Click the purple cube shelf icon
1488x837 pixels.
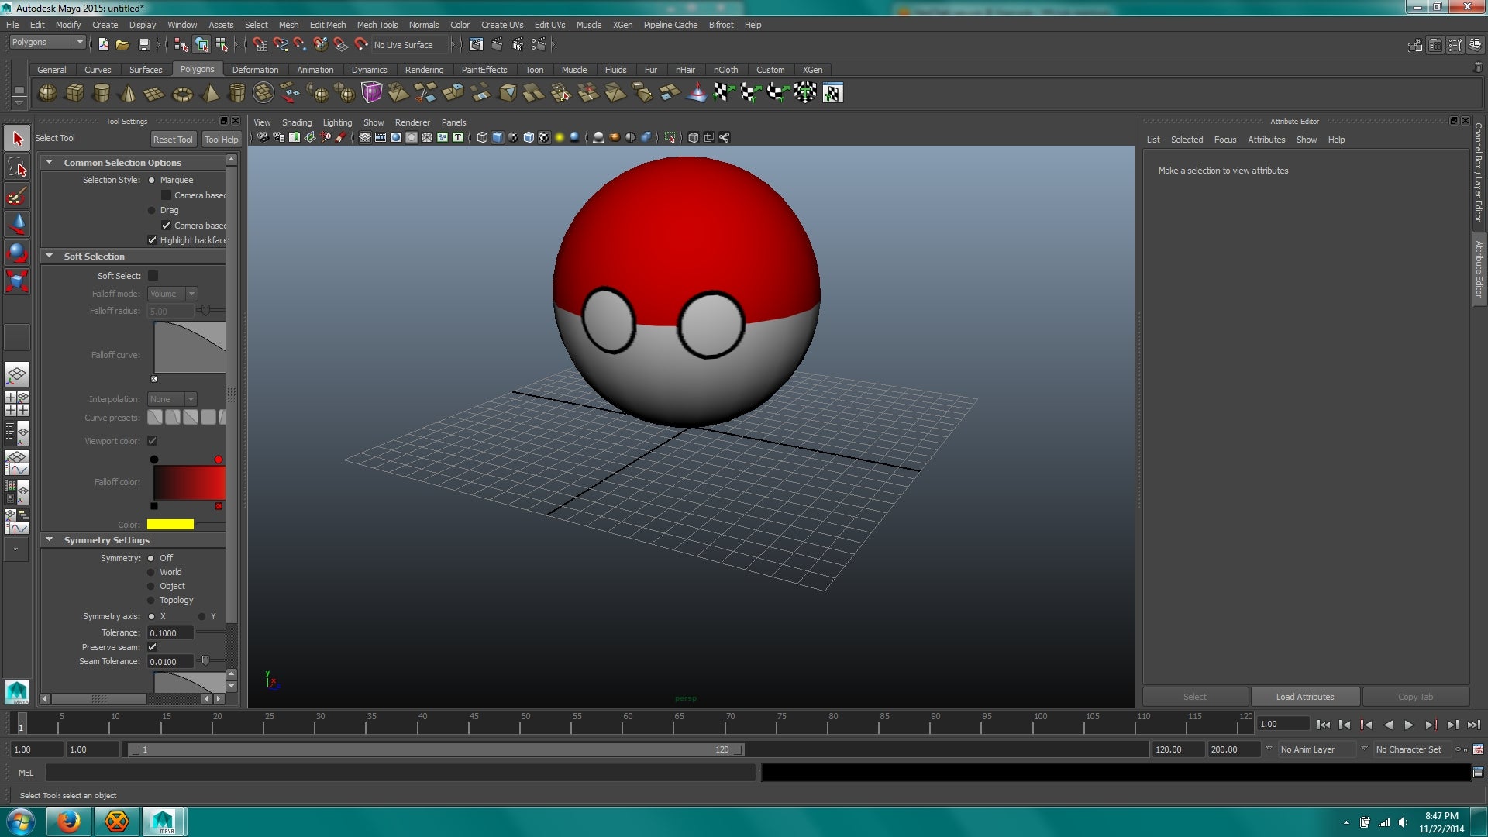(372, 93)
